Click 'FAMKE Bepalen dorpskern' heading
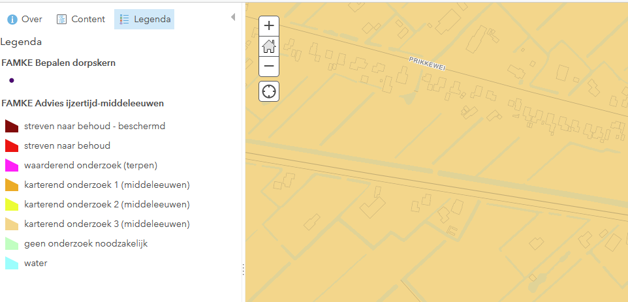628x302 pixels. tap(59, 63)
